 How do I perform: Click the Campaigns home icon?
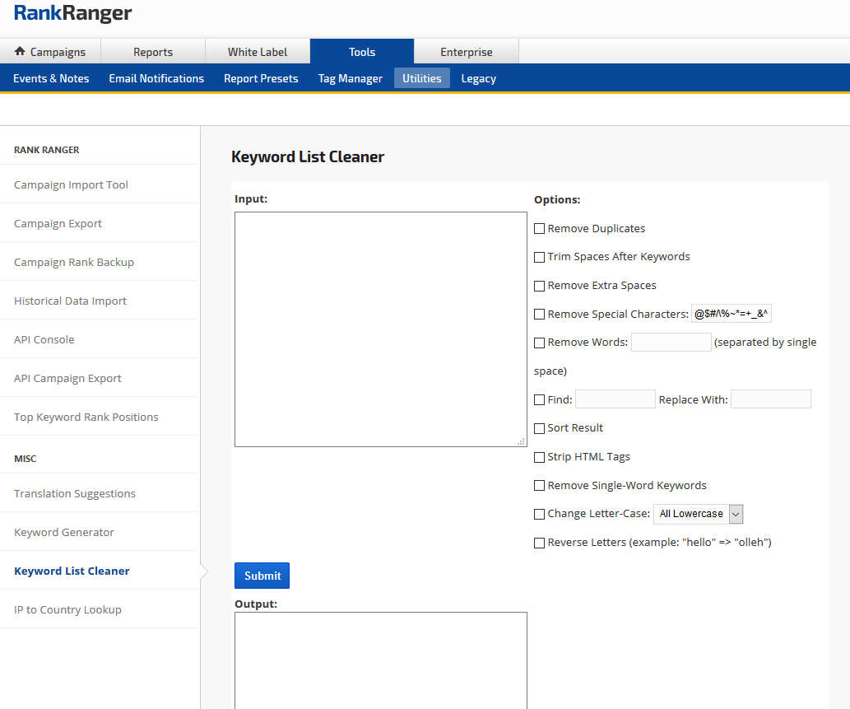21,52
